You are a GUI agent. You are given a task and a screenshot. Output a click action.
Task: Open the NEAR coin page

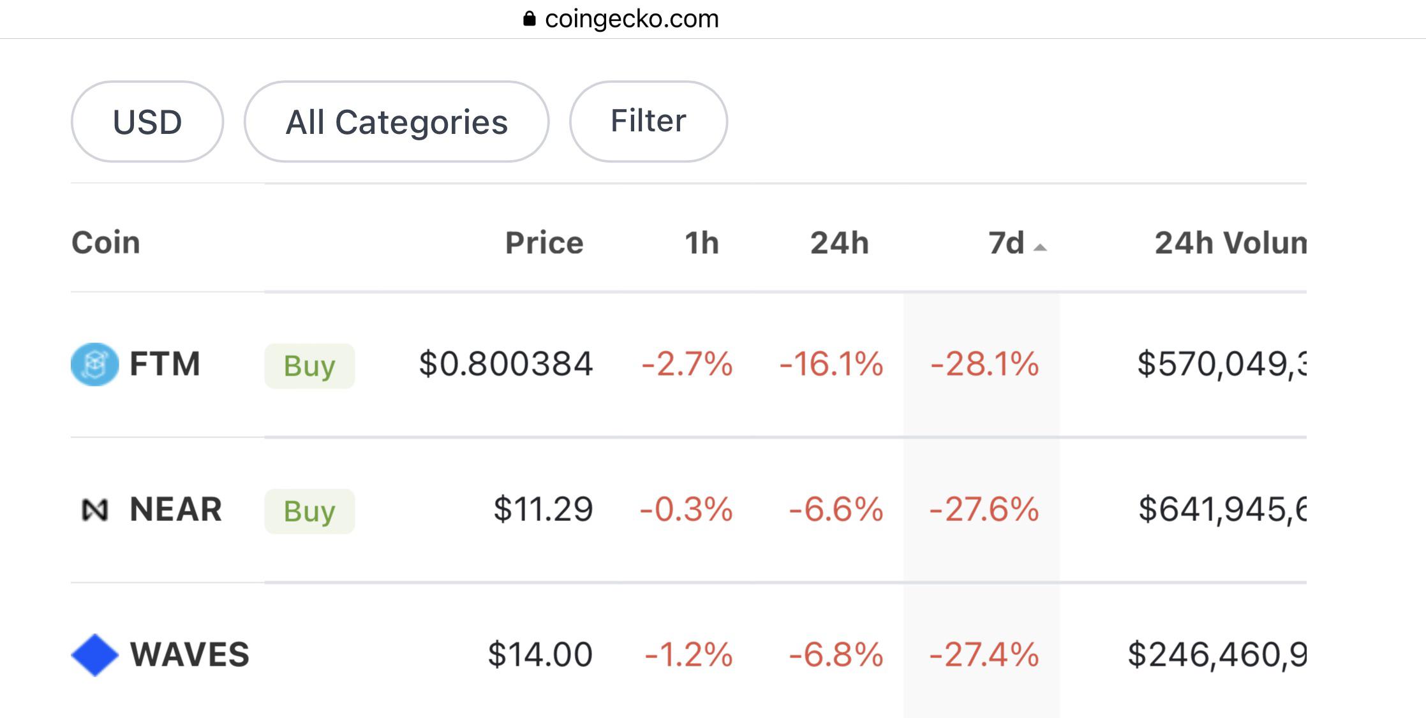[x=175, y=509]
